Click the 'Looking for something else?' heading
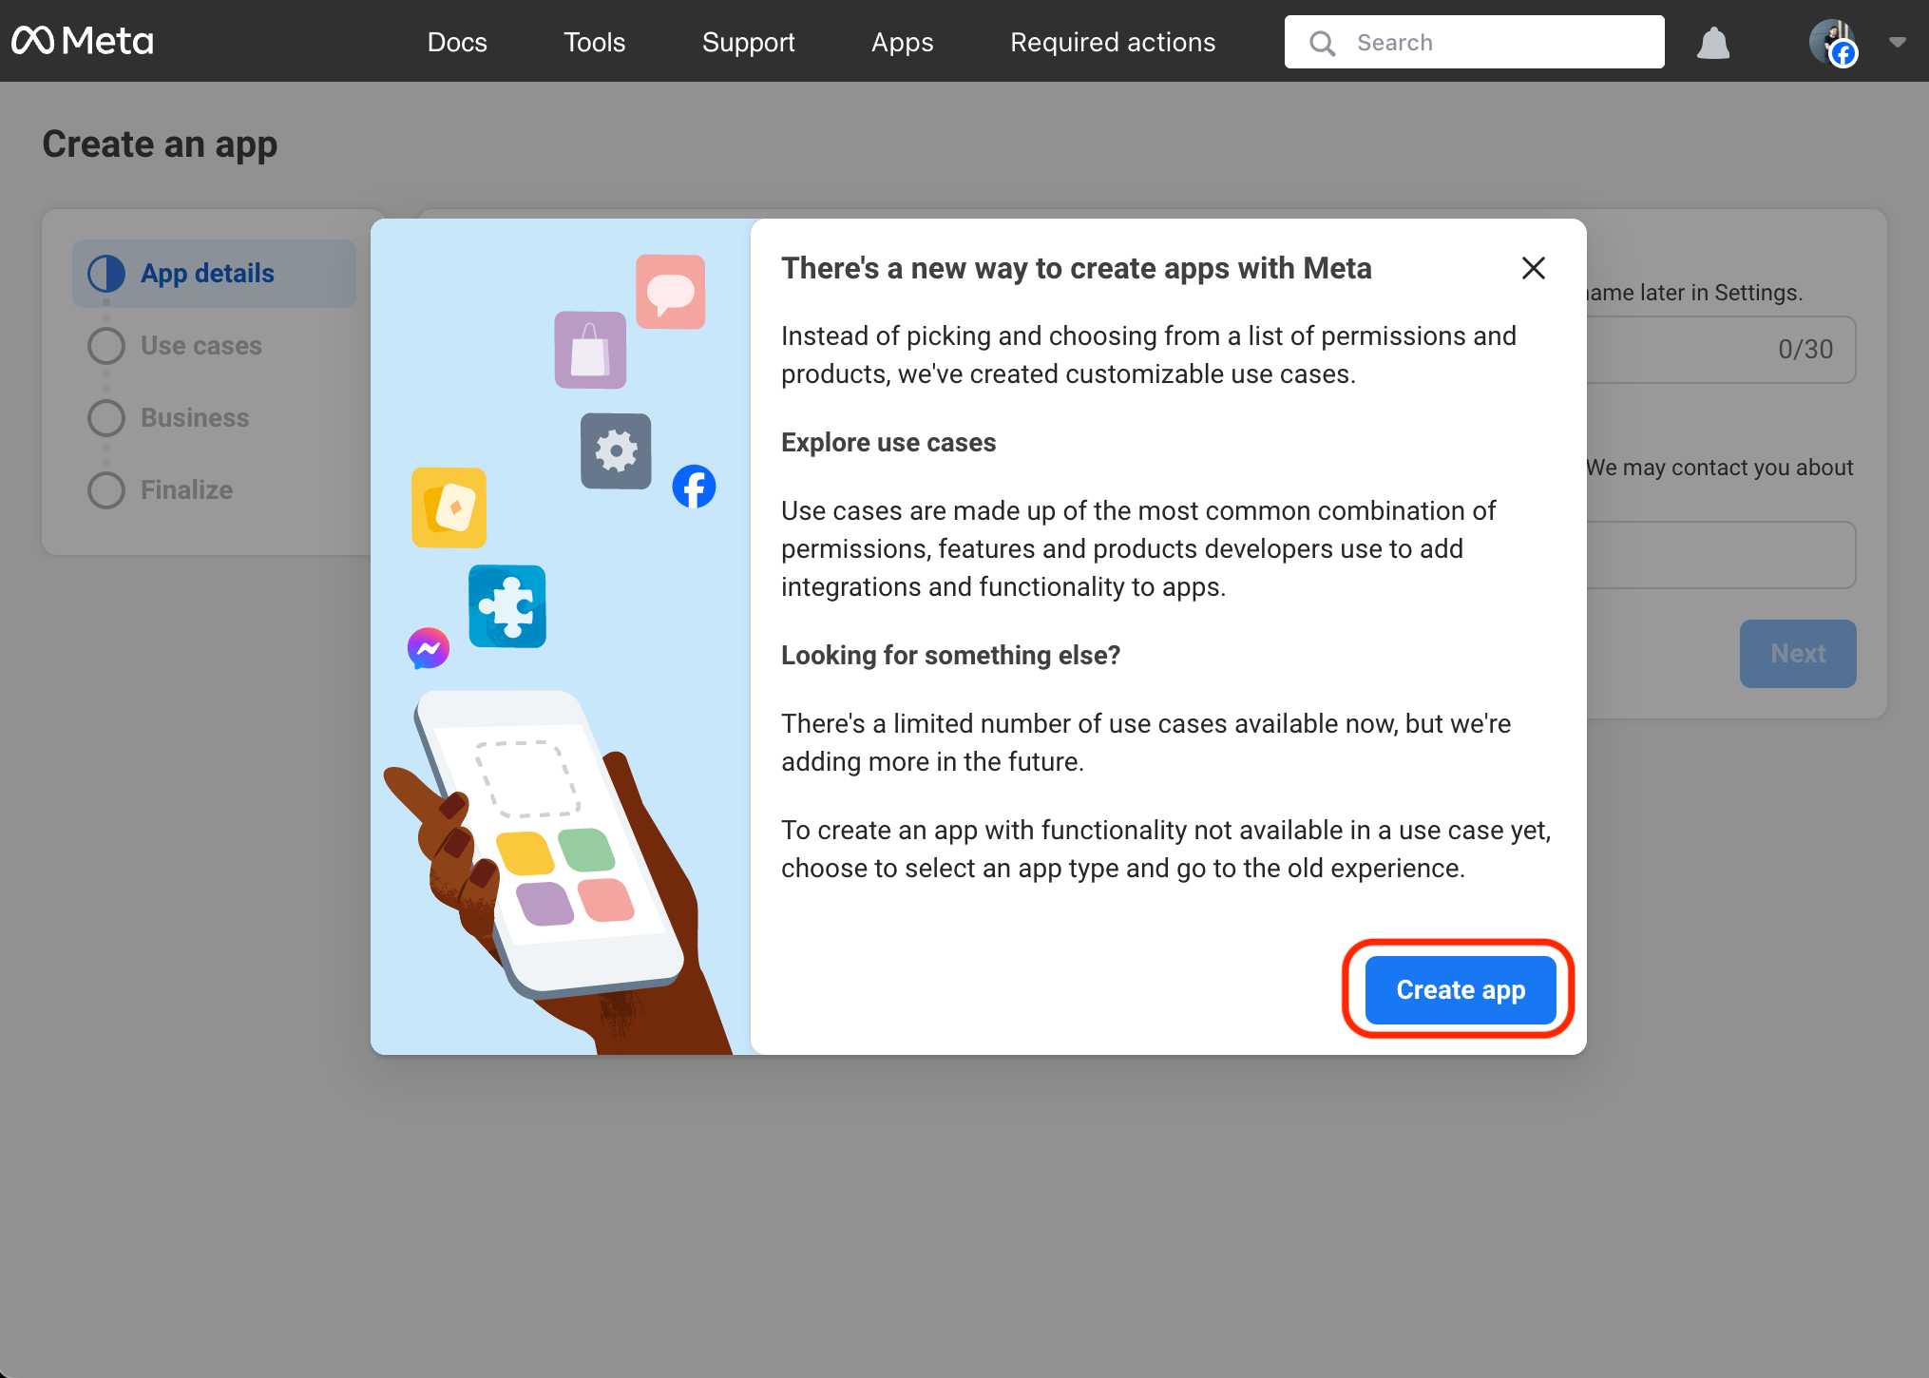1929x1378 pixels. click(950, 656)
